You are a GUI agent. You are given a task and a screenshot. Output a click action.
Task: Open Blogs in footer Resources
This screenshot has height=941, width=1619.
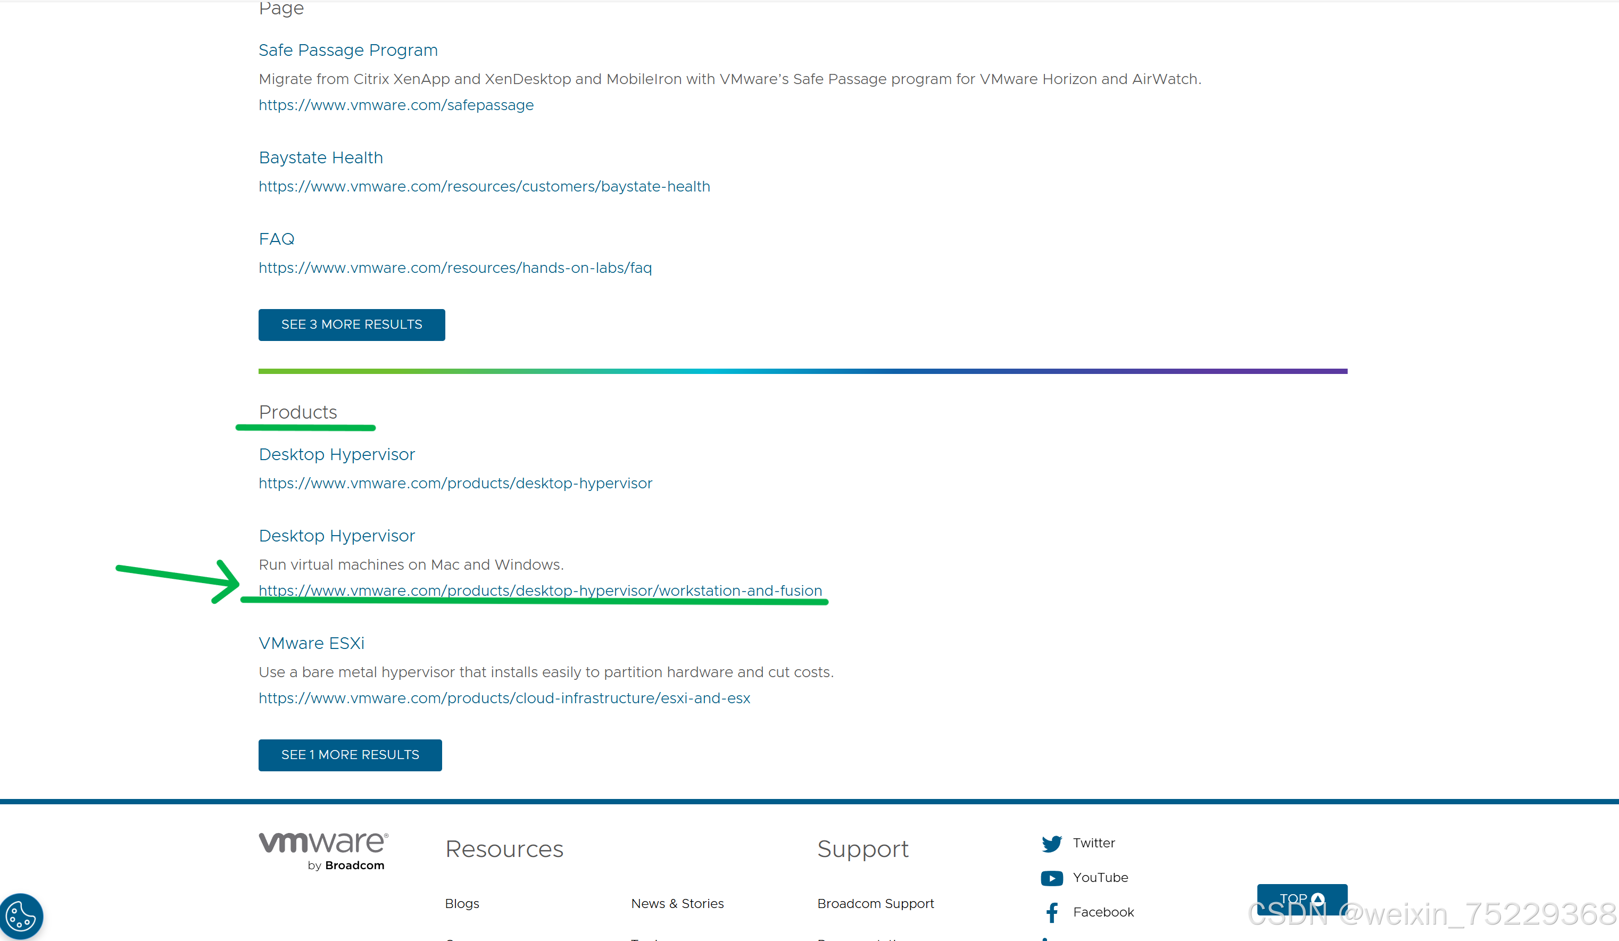462,904
